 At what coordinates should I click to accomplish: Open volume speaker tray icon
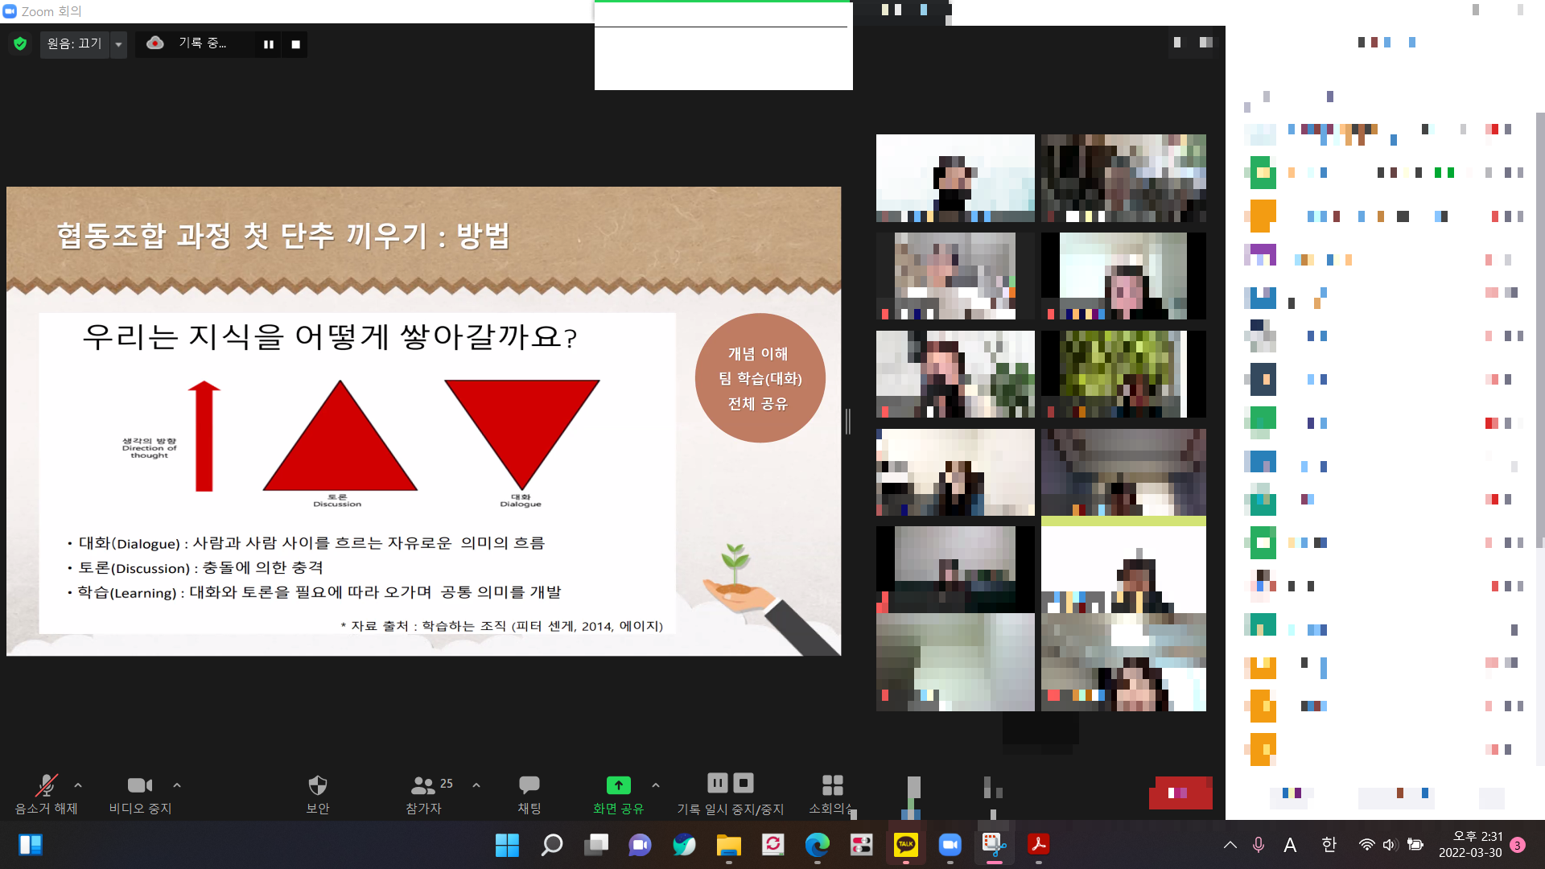1390,845
